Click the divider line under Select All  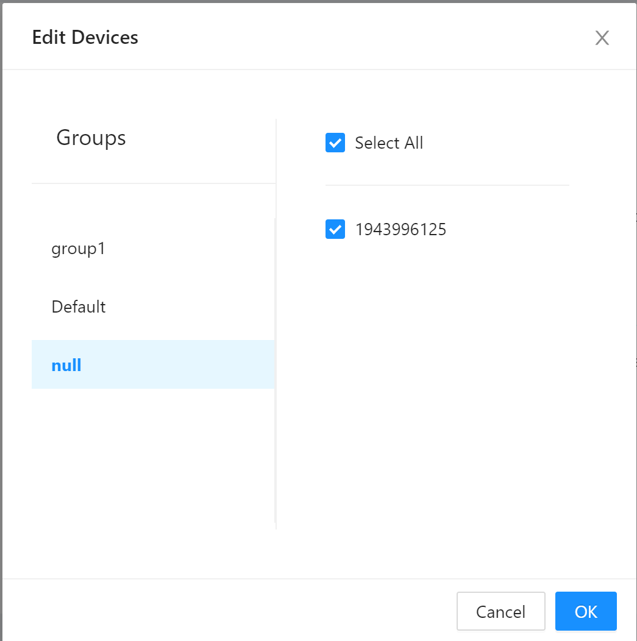point(447,185)
